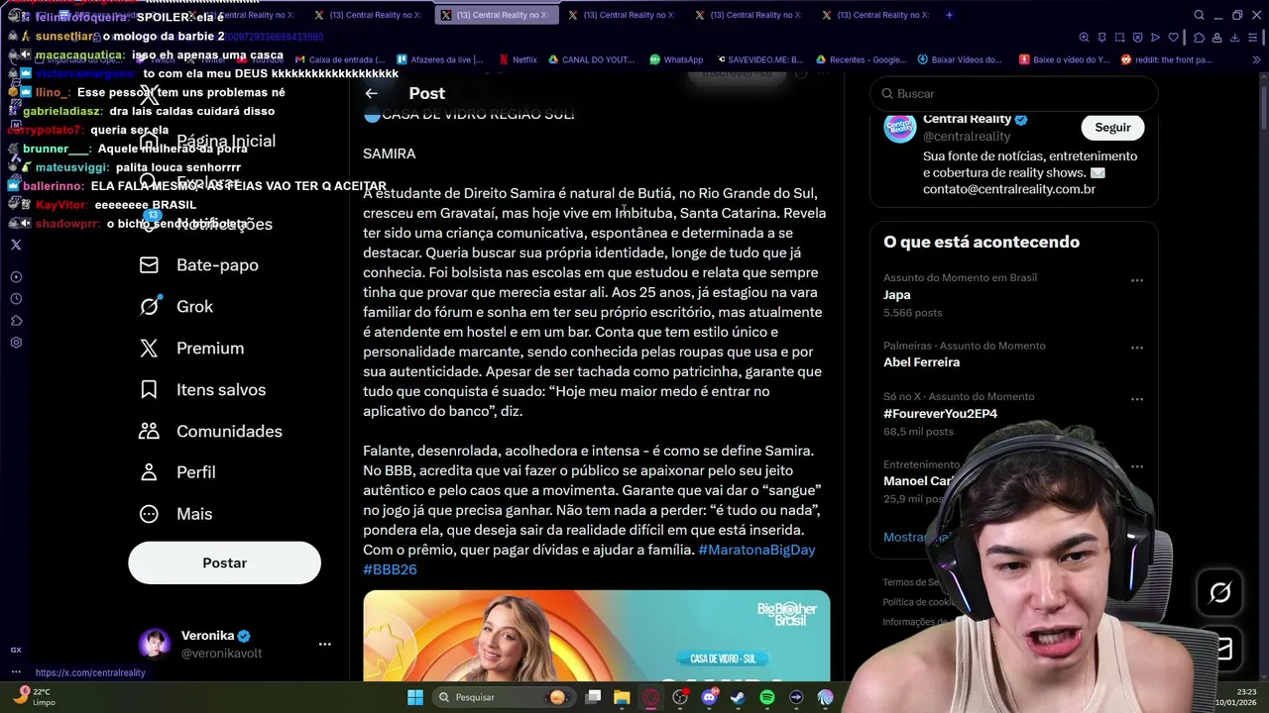Click the Buscar search field
The image size is (1269, 713).
[1013, 93]
